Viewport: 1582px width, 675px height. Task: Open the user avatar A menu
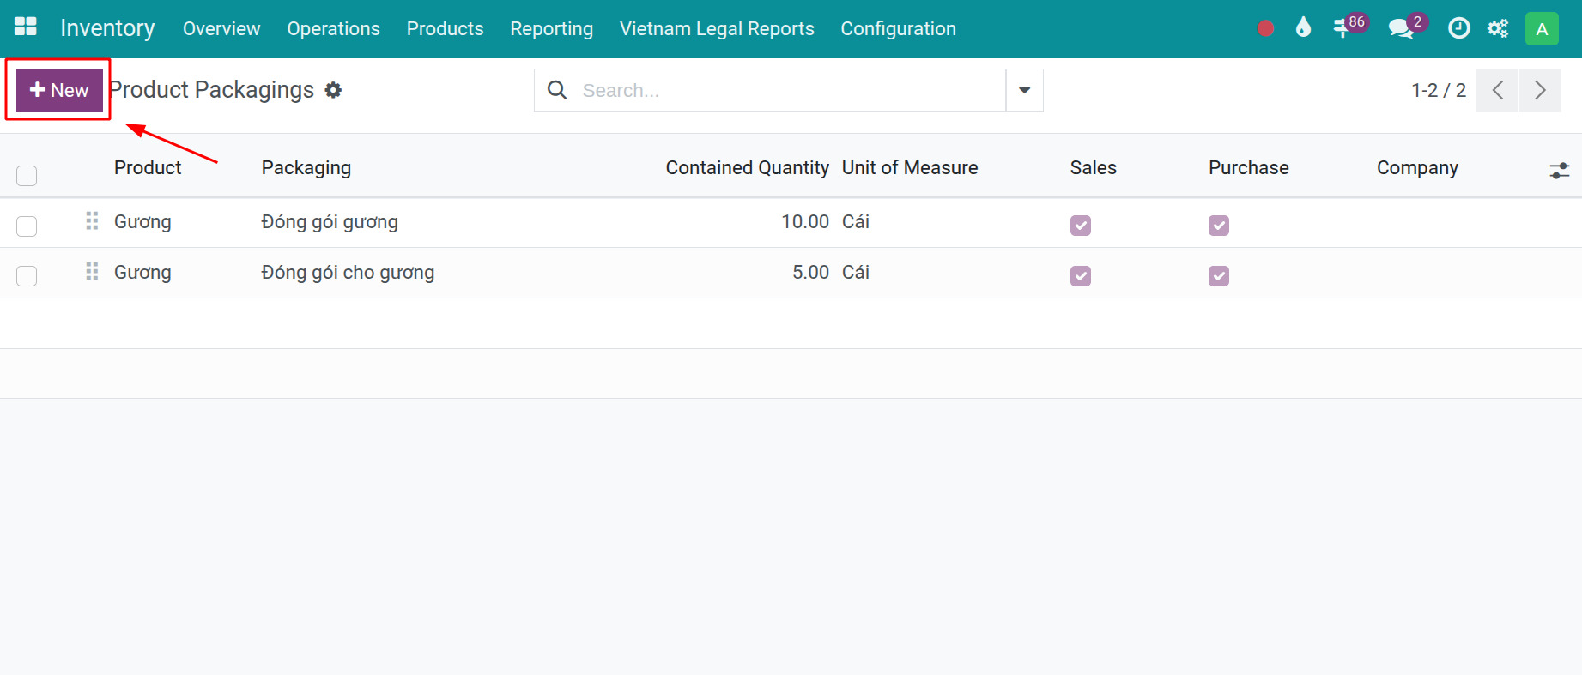tap(1541, 28)
